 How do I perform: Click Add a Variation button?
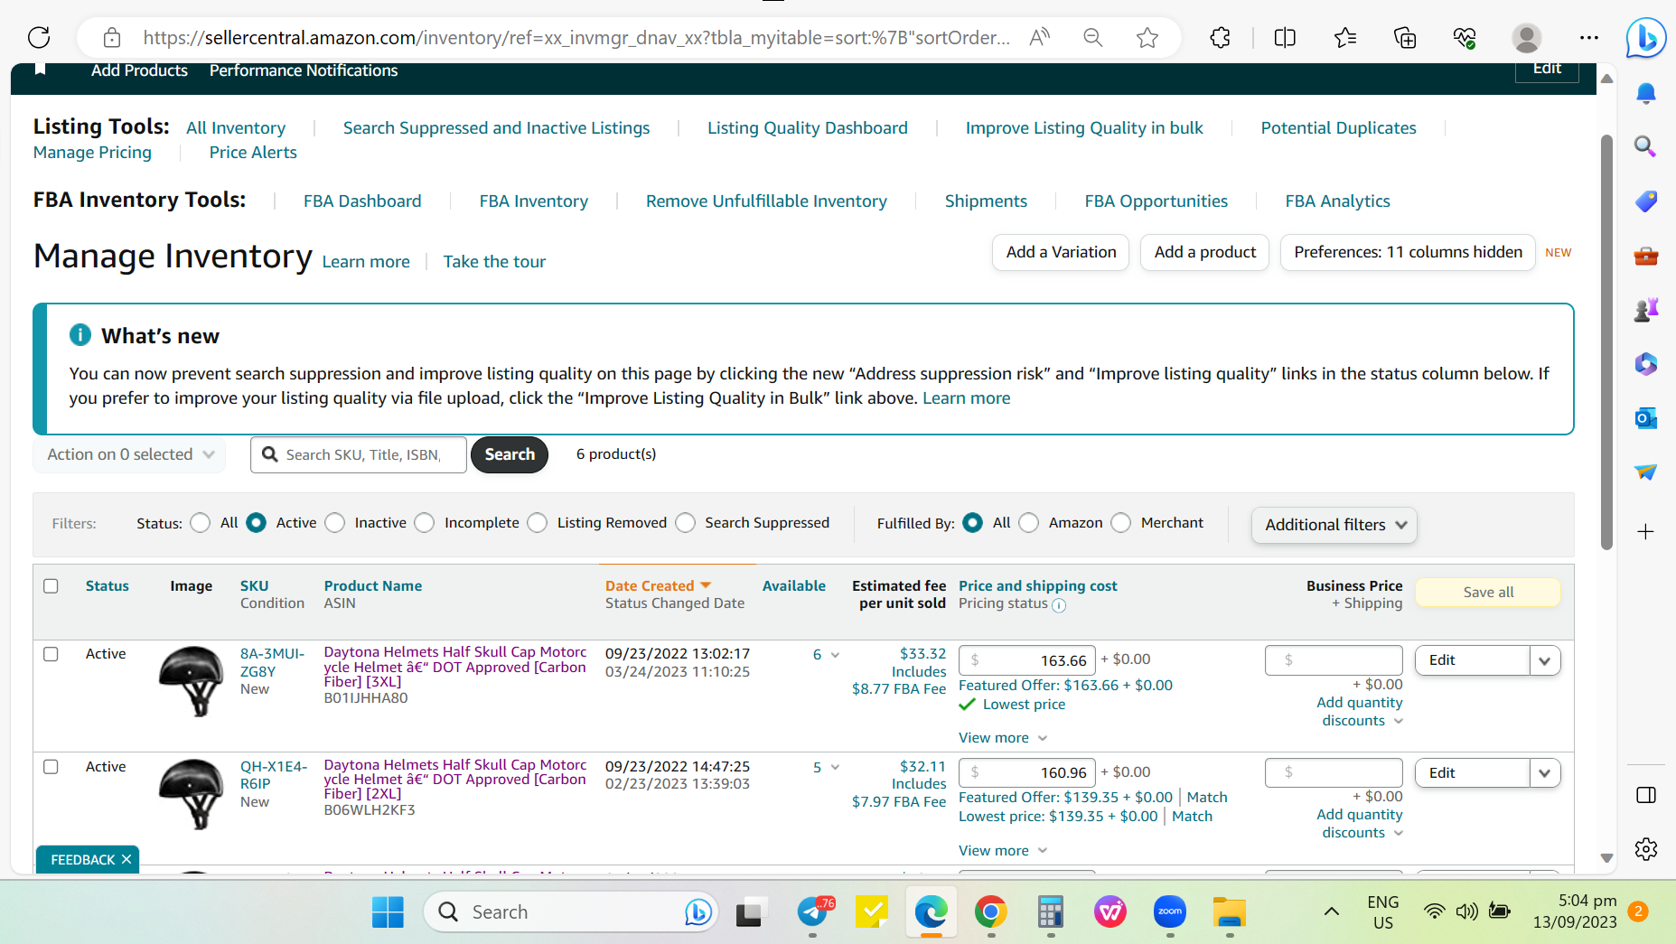[1061, 252]
